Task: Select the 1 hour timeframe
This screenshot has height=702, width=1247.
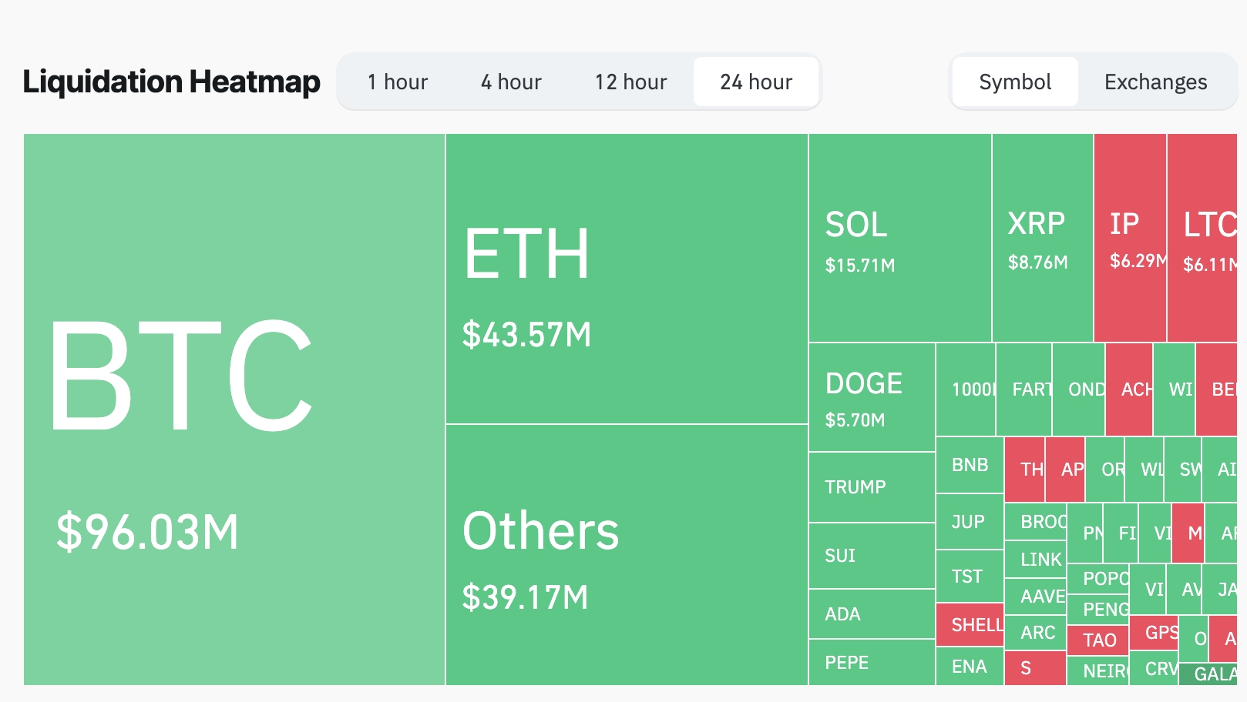Action: 398,82
